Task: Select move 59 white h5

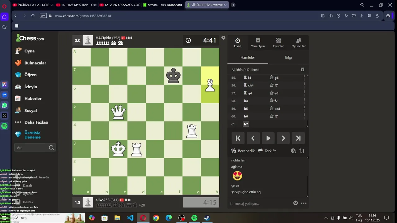Action: coord(246,109)
